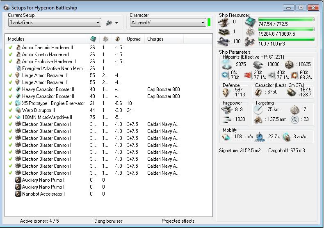Click the CPU resource icon beside 747.54
This screenshot has height=228, width=324.
point(250,22)
